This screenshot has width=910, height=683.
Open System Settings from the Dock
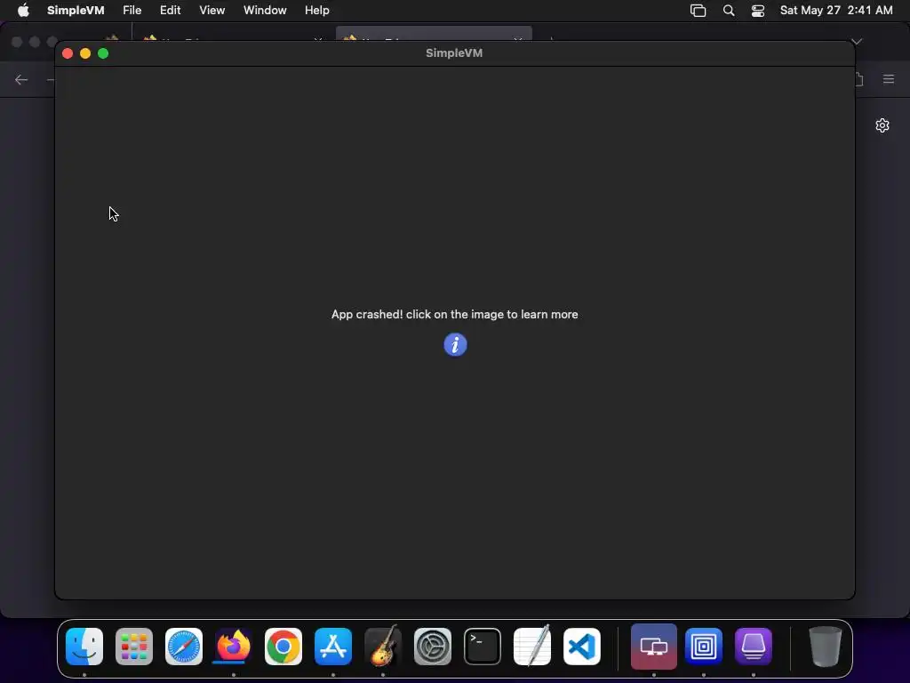(x=433, y=647)
